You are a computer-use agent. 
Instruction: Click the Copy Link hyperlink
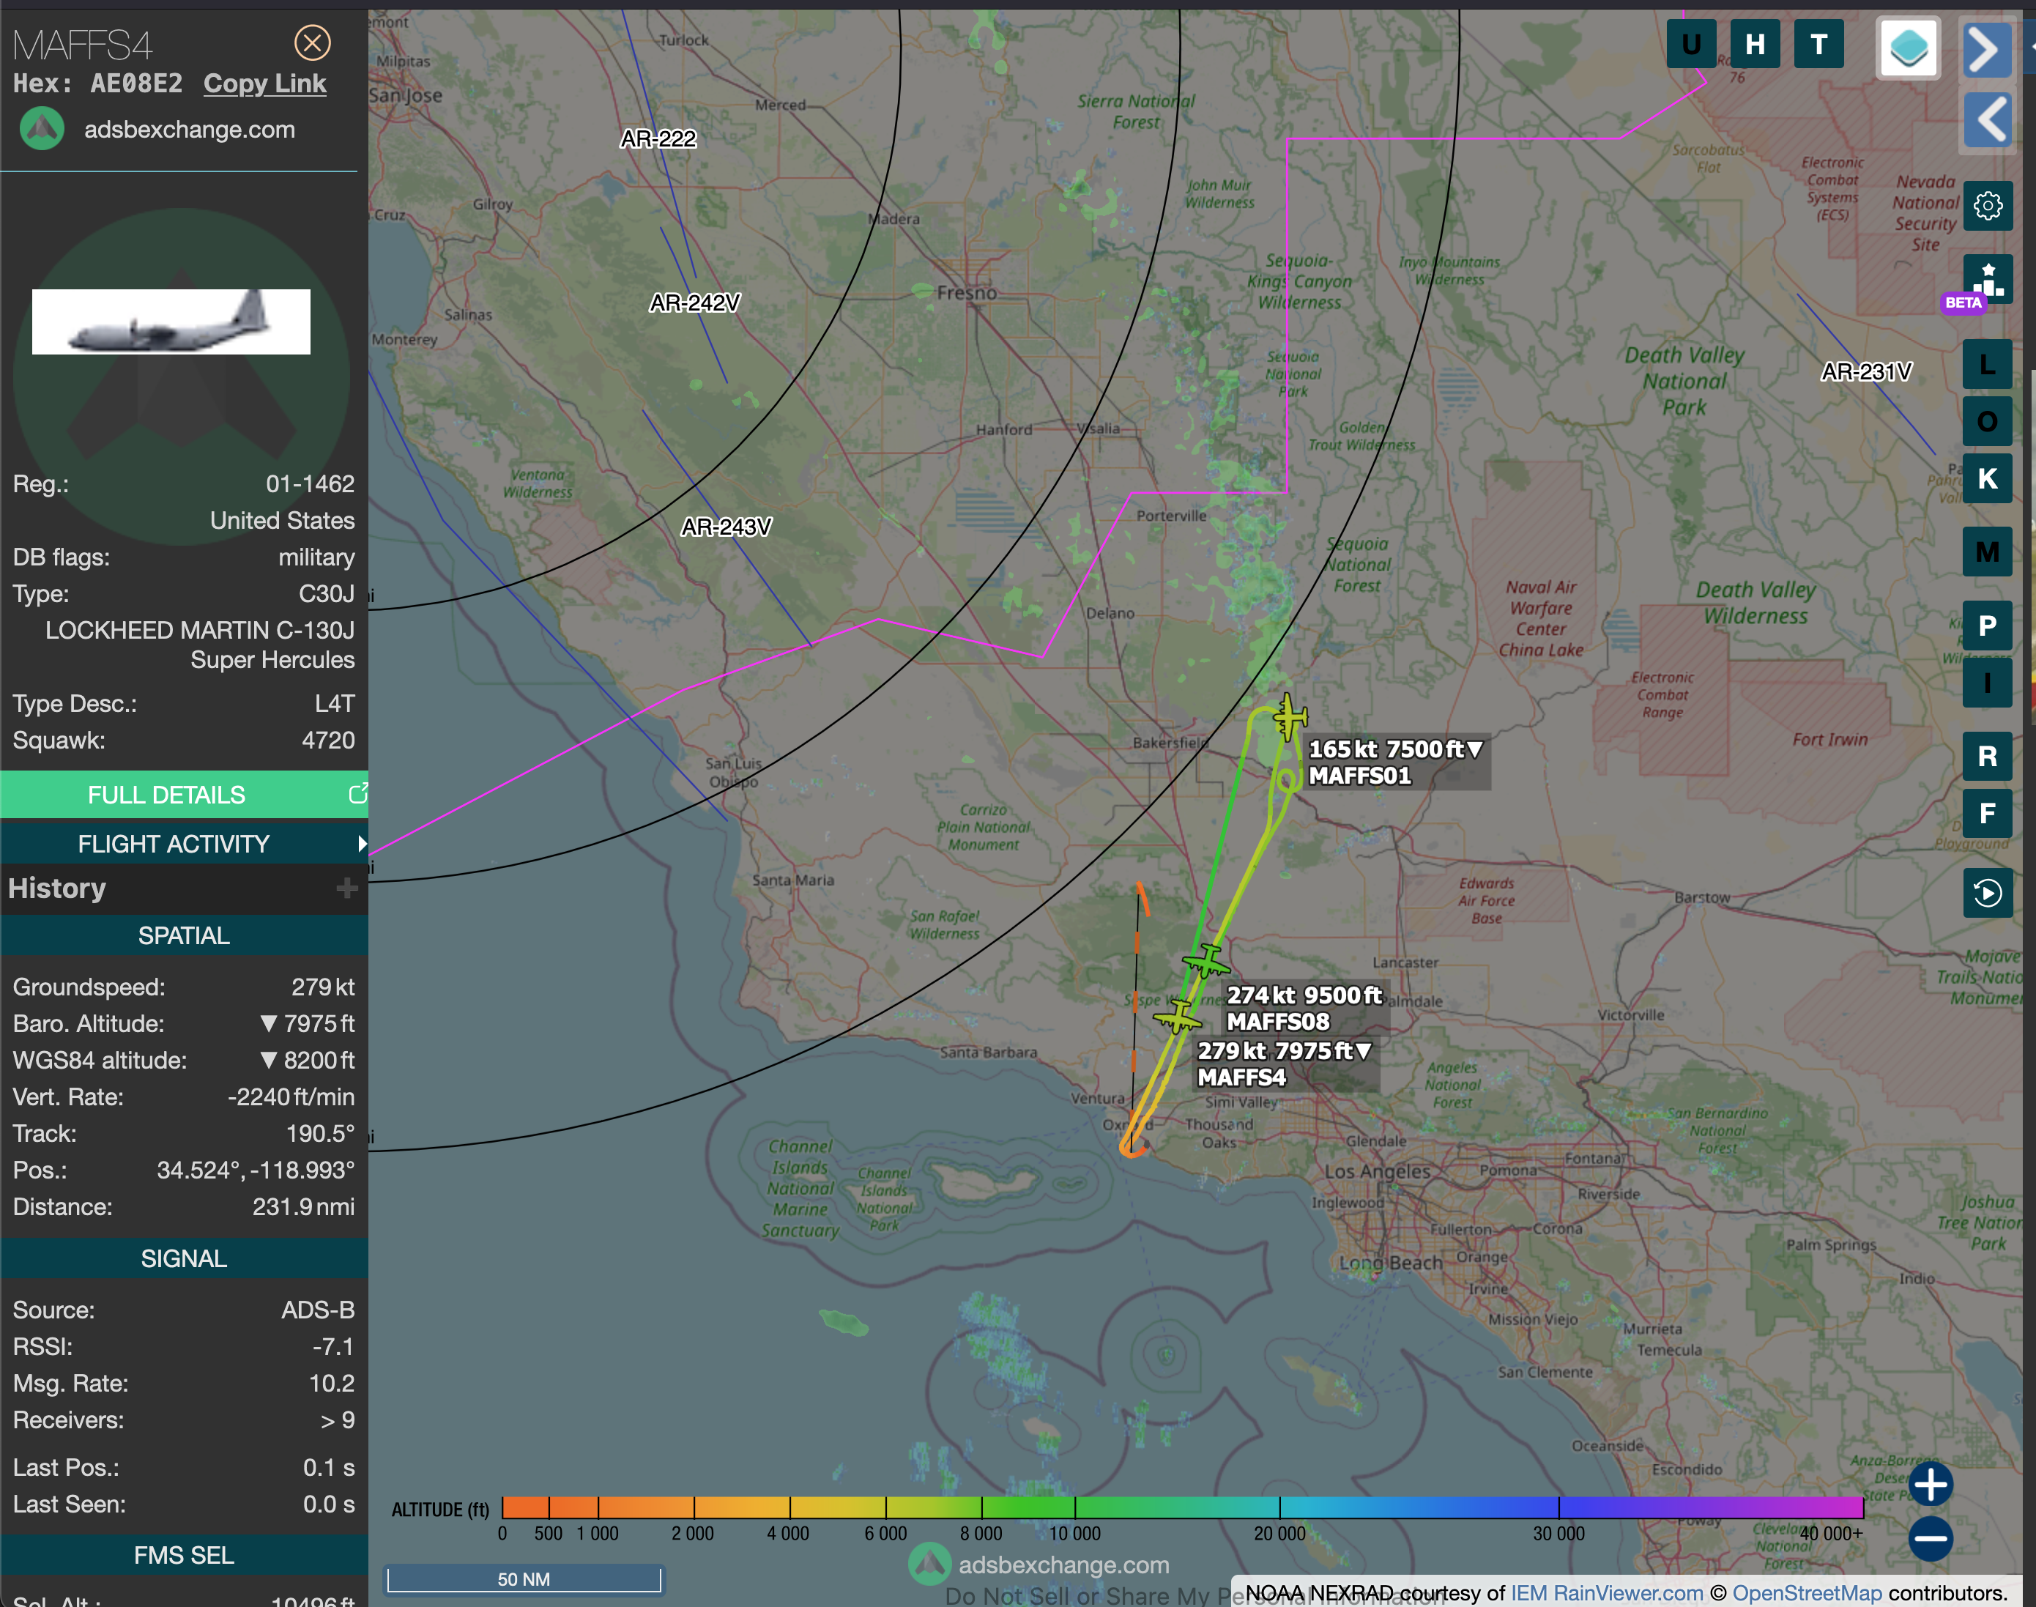click(x=264, y=83)
